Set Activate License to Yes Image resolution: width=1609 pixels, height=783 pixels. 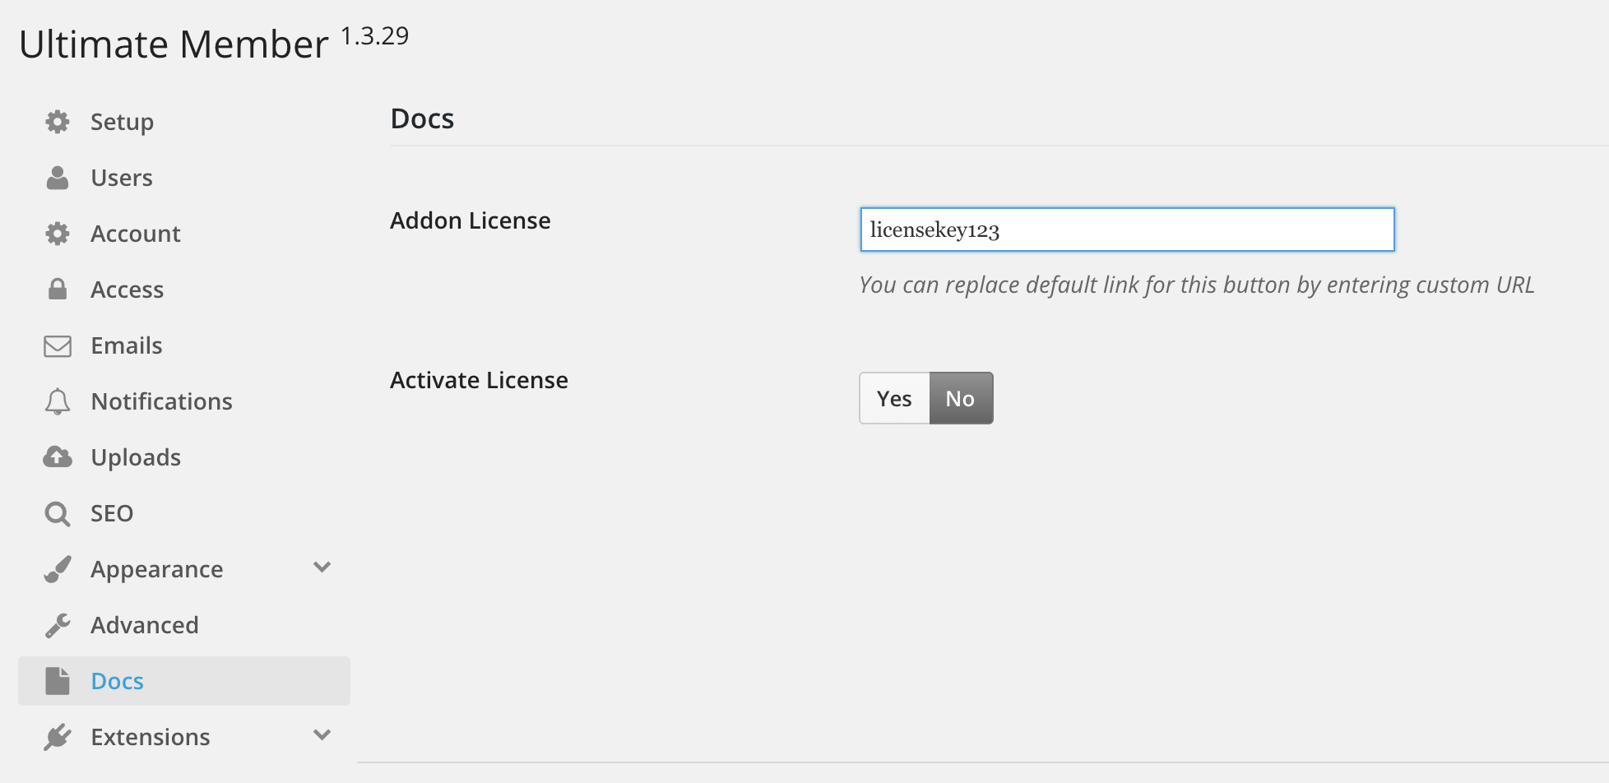coord(894,398)
